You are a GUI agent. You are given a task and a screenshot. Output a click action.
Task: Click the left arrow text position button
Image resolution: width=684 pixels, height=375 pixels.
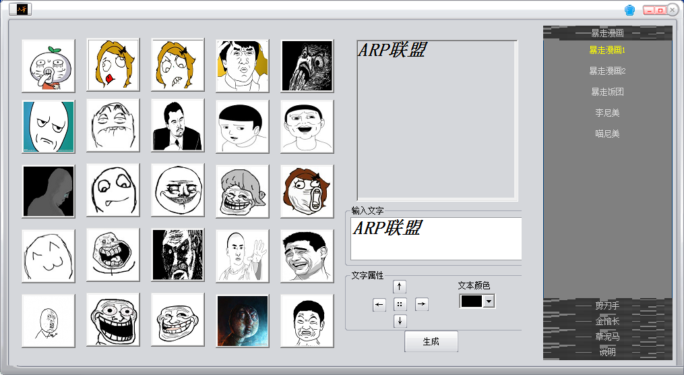[379, 305]
